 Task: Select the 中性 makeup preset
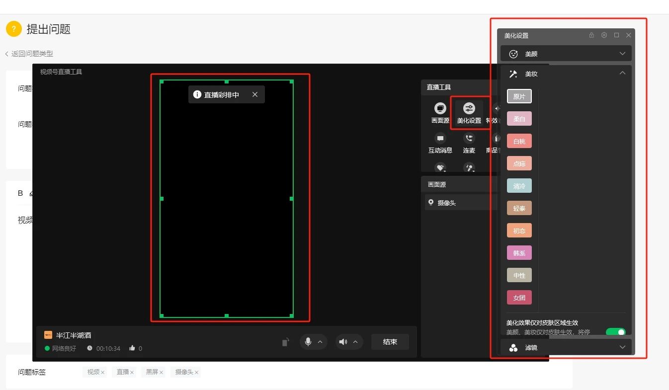tap(519, 275)
